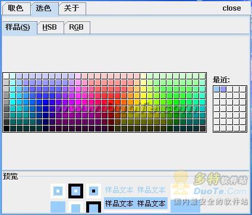Viewport: 252px width, 215px height.
Task: Click the close button at top right
Action: (x=232, y=8)
